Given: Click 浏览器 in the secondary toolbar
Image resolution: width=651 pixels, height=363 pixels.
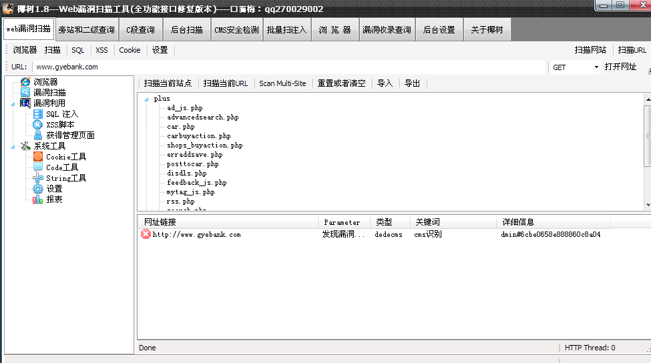Looking at the screenshot, I should [25, 50].
